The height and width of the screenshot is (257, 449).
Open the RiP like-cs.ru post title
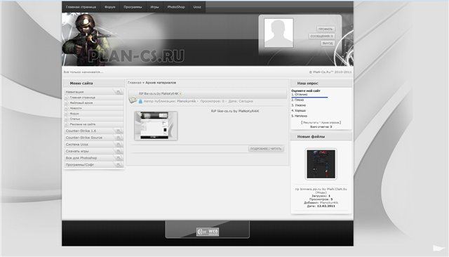[159, 93]
